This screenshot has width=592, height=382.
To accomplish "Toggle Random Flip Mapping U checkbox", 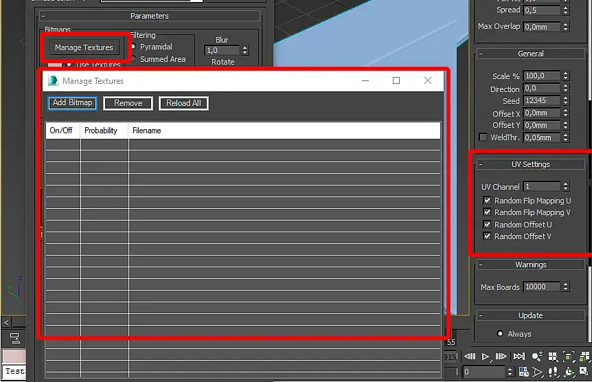I will 487,200.
